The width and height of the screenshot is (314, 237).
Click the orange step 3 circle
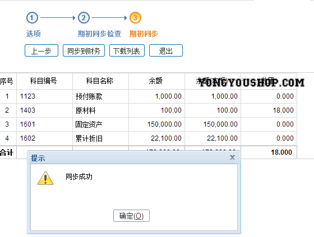point(135,18)
